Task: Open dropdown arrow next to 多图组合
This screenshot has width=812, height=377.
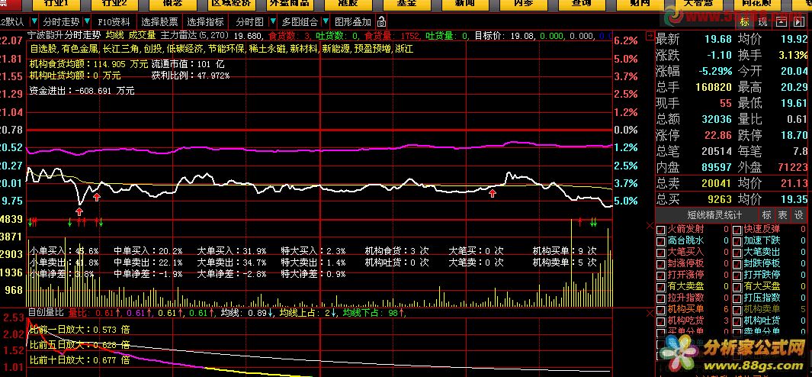Action: click(x=326, y=22)
